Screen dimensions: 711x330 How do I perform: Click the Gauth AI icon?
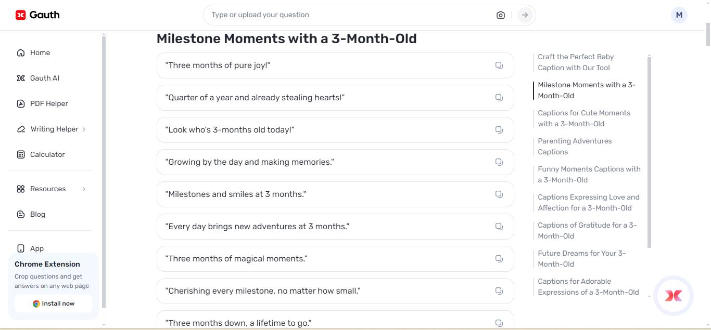(x=21, y=78)
